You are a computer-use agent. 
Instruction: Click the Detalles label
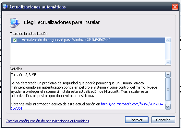16,69
